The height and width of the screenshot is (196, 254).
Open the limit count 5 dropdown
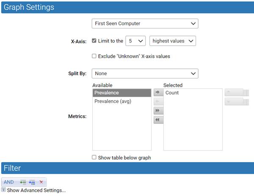tap(135, 41)
